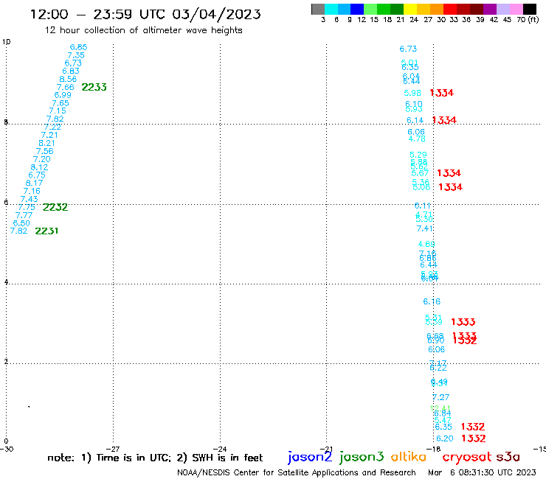Click the wave height value '7.27'
This screenshot has width=546, height=479.
[x=440, y=397]
